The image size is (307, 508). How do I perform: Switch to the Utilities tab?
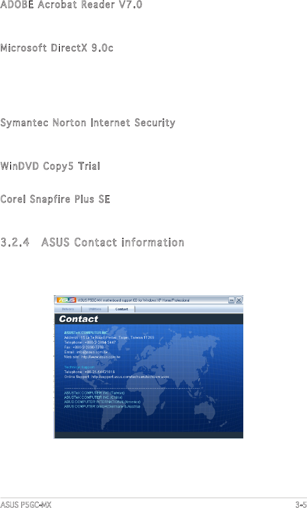coord(95,309)
